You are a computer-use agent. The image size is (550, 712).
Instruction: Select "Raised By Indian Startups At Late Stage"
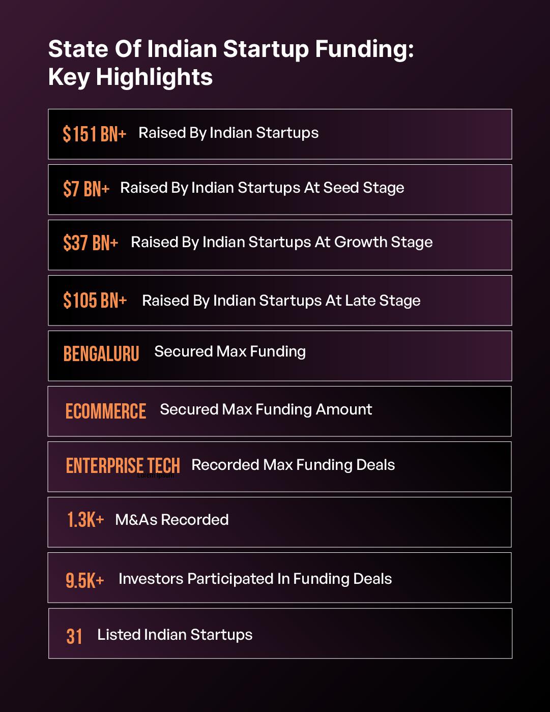pyautogui.click(x=281, y=301)
